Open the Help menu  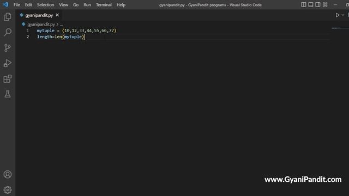pos(121,5)
